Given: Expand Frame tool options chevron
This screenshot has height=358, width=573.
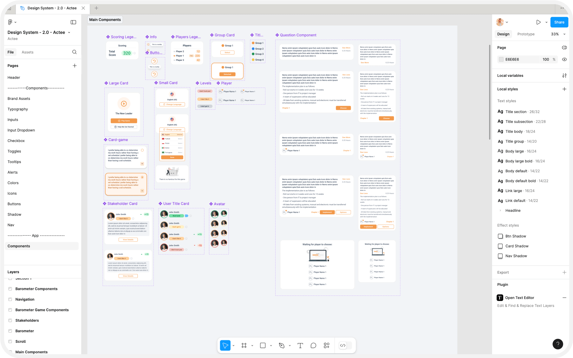Looking at the screenshot, I should (x=252, y=345).
